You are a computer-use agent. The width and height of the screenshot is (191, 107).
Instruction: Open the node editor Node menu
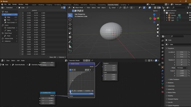pos(23,61)
